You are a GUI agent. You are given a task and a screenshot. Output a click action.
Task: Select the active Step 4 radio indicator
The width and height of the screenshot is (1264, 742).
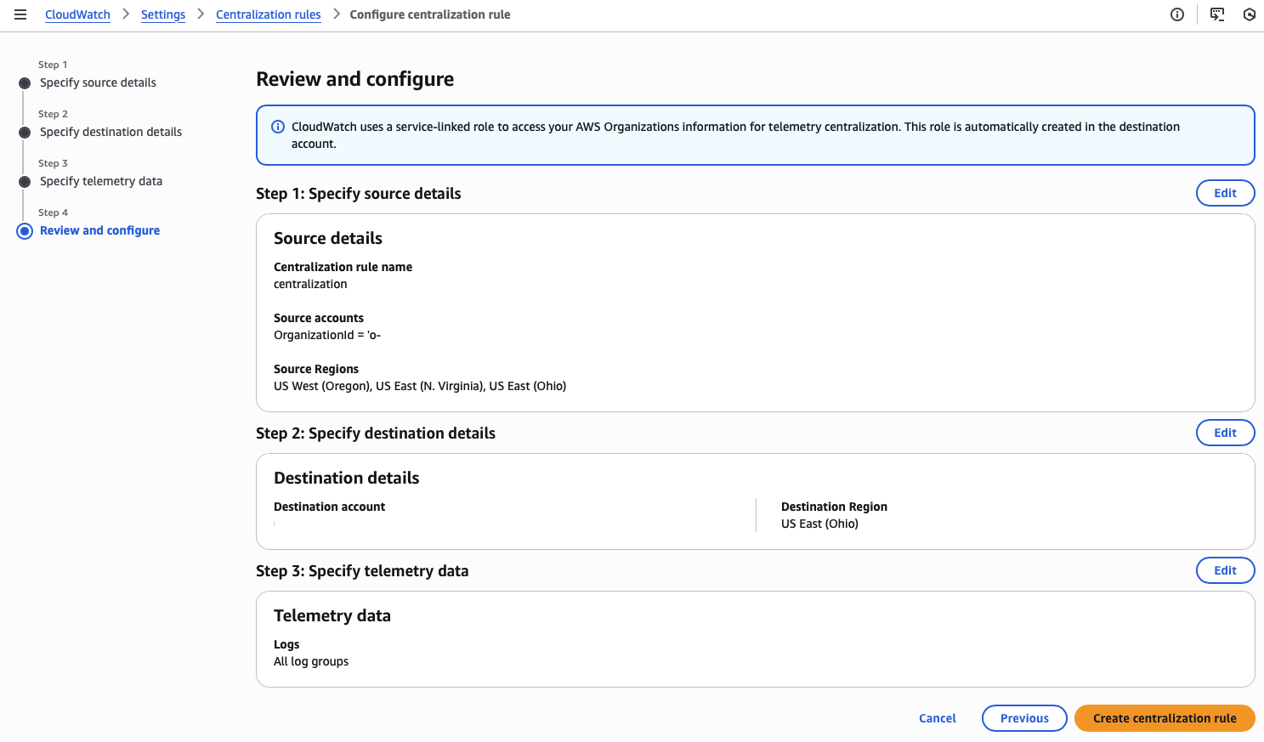(x=25, y=231)
